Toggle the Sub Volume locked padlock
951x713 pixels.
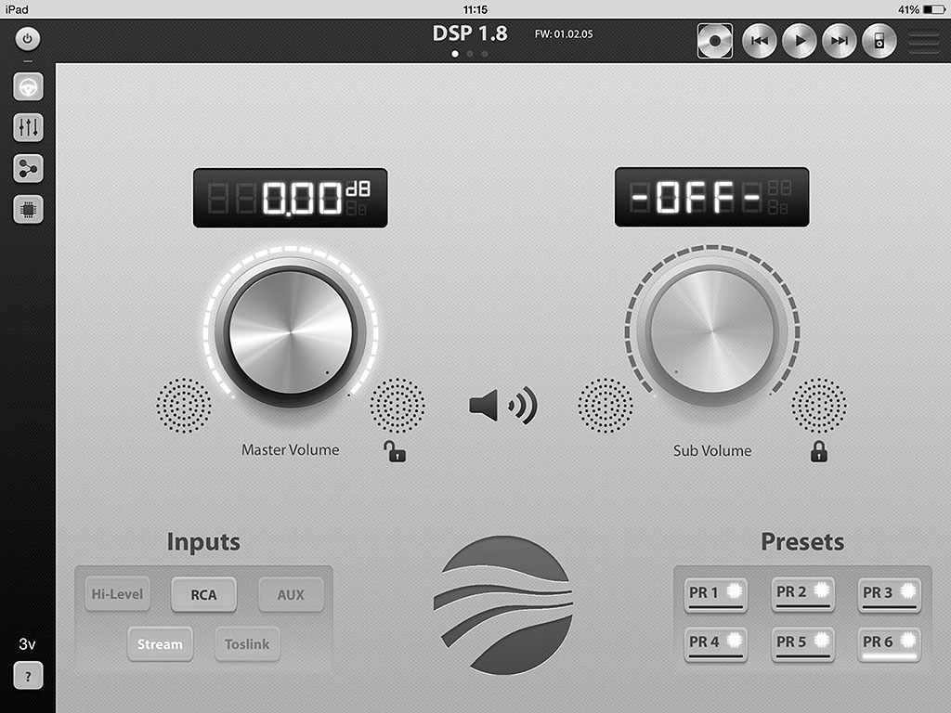pyautogui.click(x=819, y=452)
